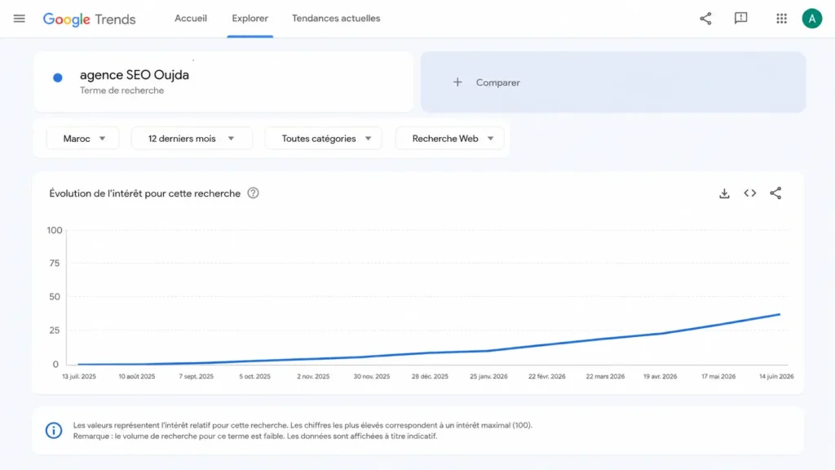This screenshot has height=470, width=835.
Task: Click the chart line end at 14 juin 2026
Action: click(x=780, y=314)
